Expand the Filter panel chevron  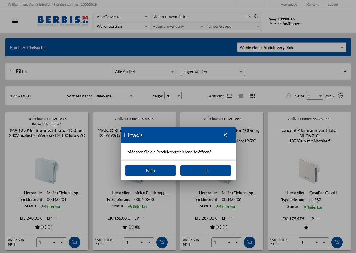tap(345, 71)
